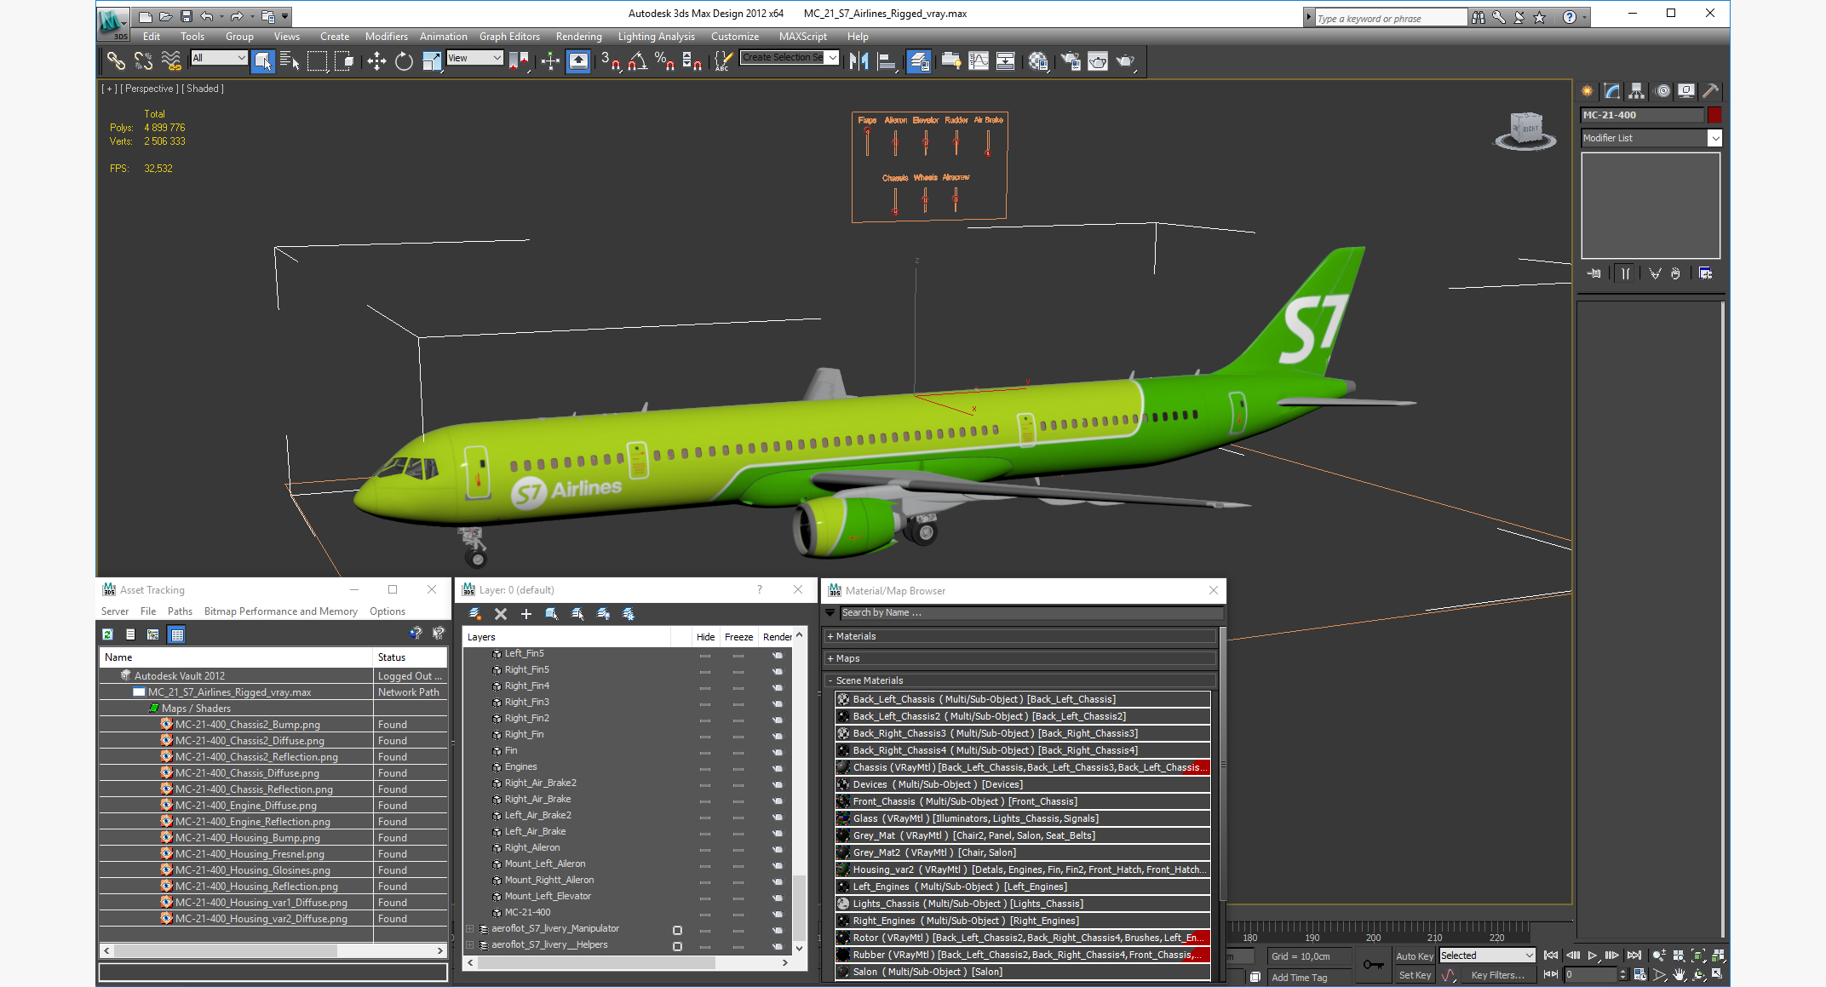The image size is (1826, 987).
Task: Click the Search by Name field
Action: click(x=1030, y=612)
